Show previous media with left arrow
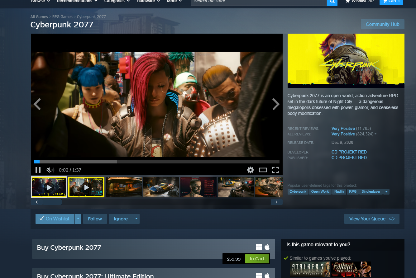This screenshot has width=416, height=278. tap(37, 104)
